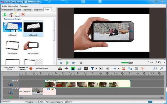
Task: Select the billboard thumbnail
Action: tap(12, 29)
